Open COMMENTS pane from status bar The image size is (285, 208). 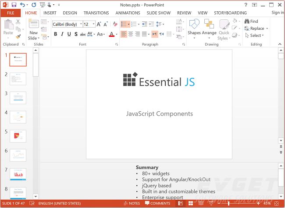(157, 203)
